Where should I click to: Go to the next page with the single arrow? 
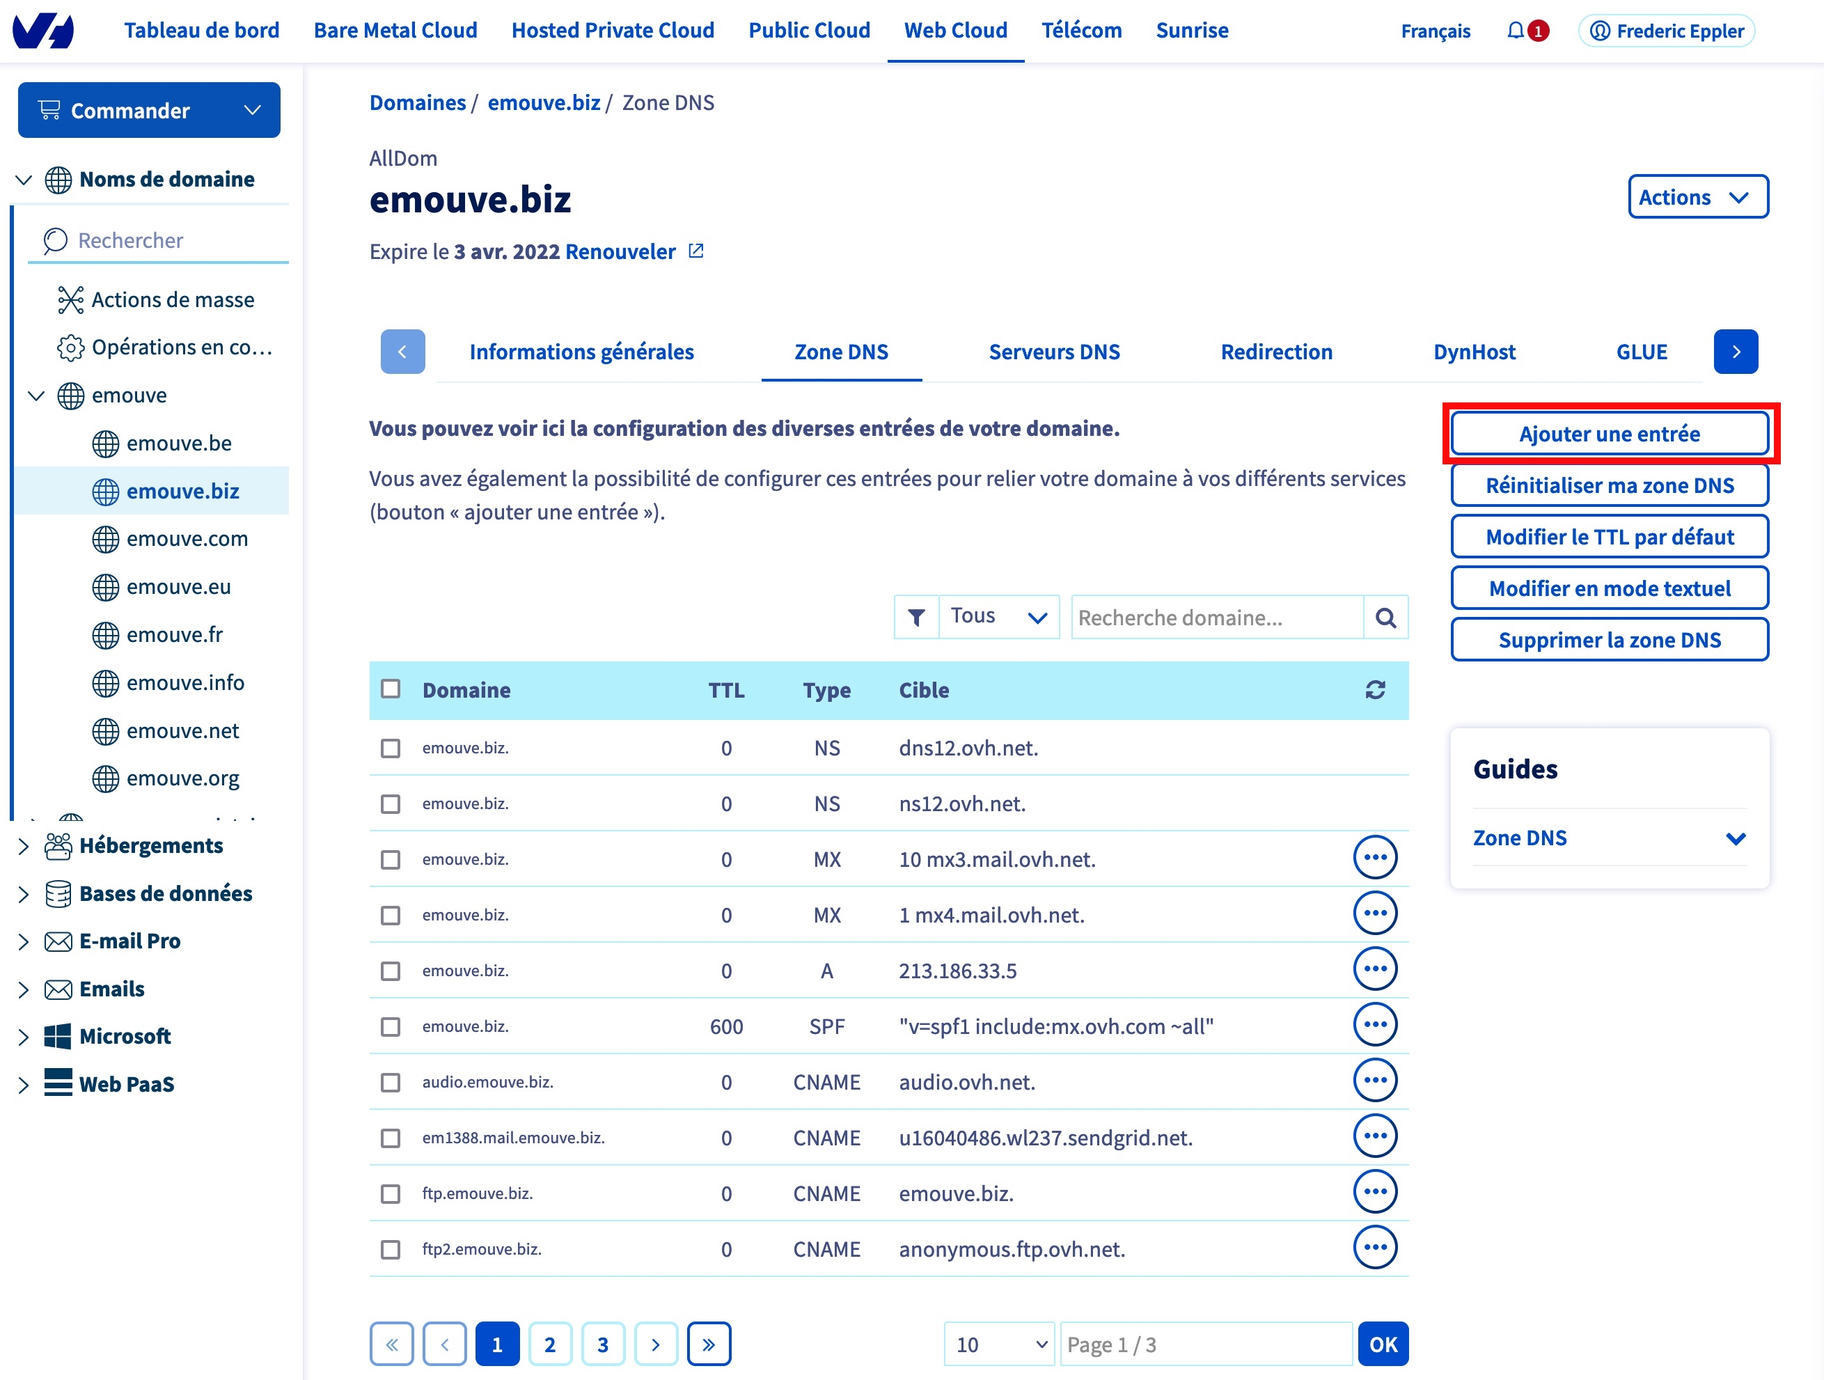(x=656, y=1344)
